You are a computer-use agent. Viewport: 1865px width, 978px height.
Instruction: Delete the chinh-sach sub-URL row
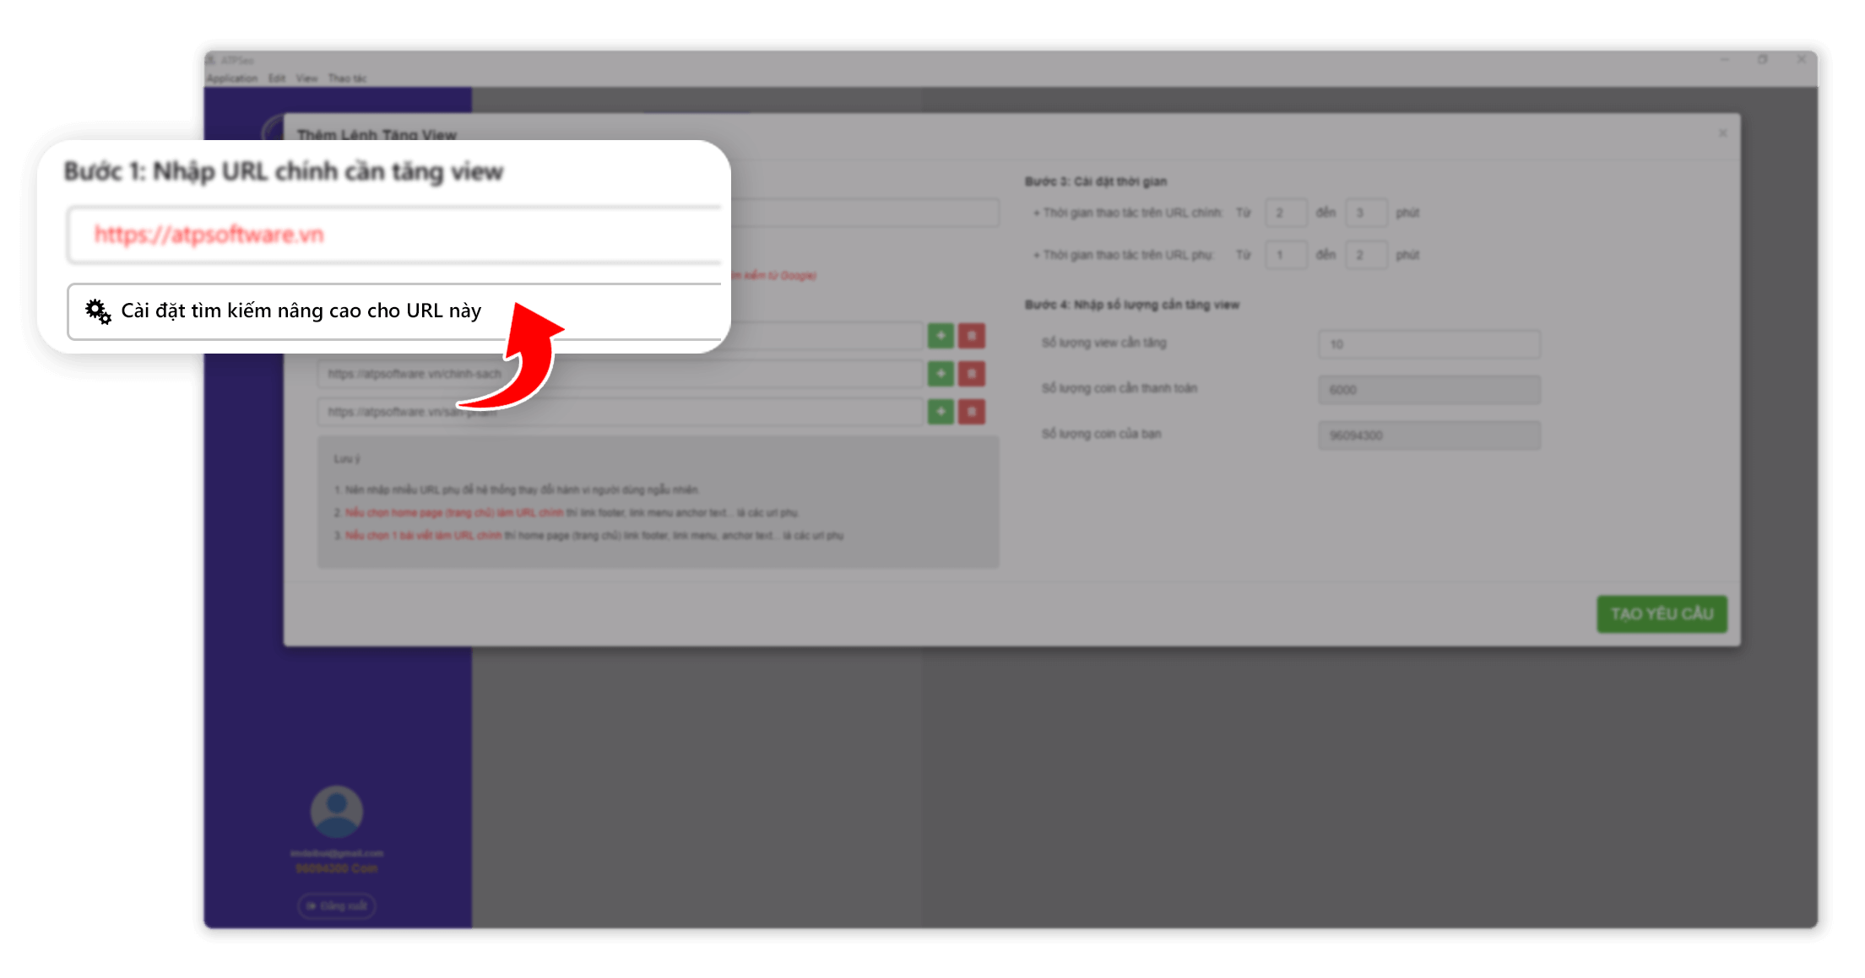(x=972, y=373)
